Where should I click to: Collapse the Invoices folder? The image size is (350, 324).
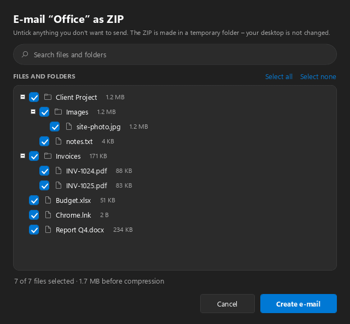coord(22,155)
